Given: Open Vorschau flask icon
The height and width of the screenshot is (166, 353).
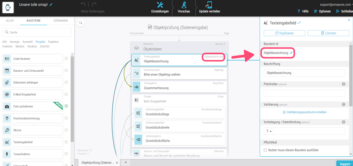Looking at the screenshot, I should pos(183,5).
